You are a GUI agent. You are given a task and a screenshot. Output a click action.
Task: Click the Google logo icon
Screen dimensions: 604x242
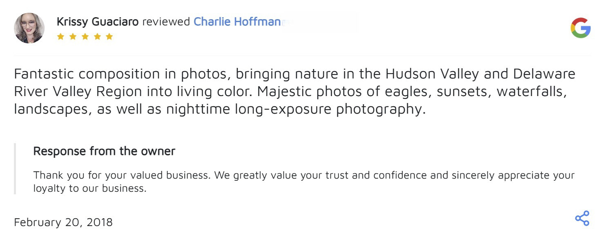pos(580,28)
